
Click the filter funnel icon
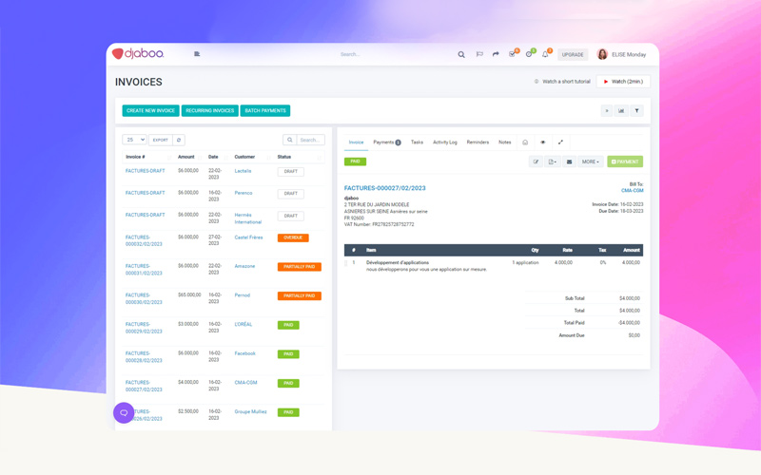[636, 111]
